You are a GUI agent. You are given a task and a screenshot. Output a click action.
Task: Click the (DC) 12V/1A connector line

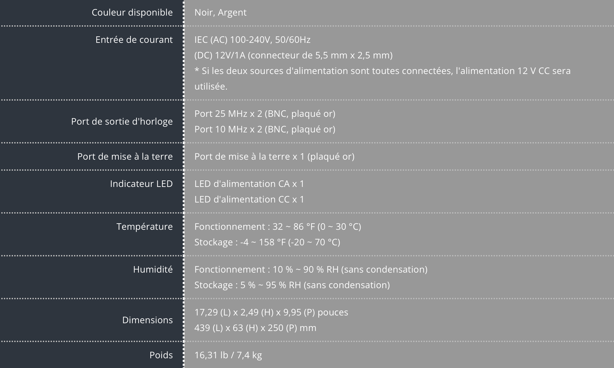(x=293, y=55)
